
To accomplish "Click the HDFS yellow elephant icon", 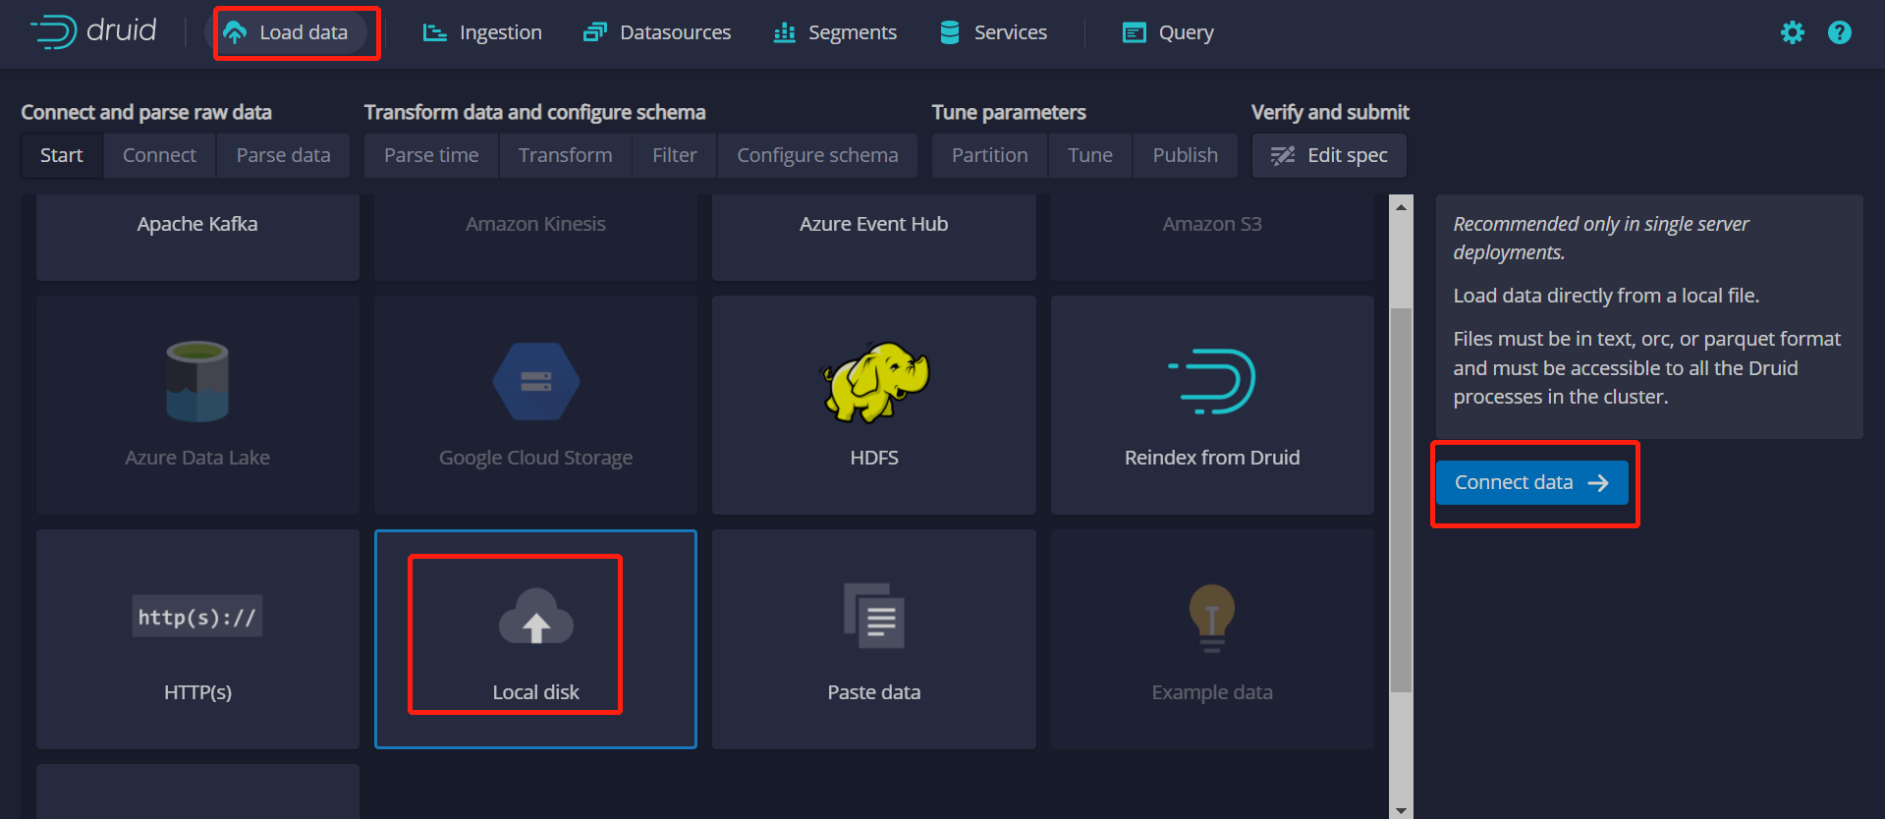I will click(874, 381).
